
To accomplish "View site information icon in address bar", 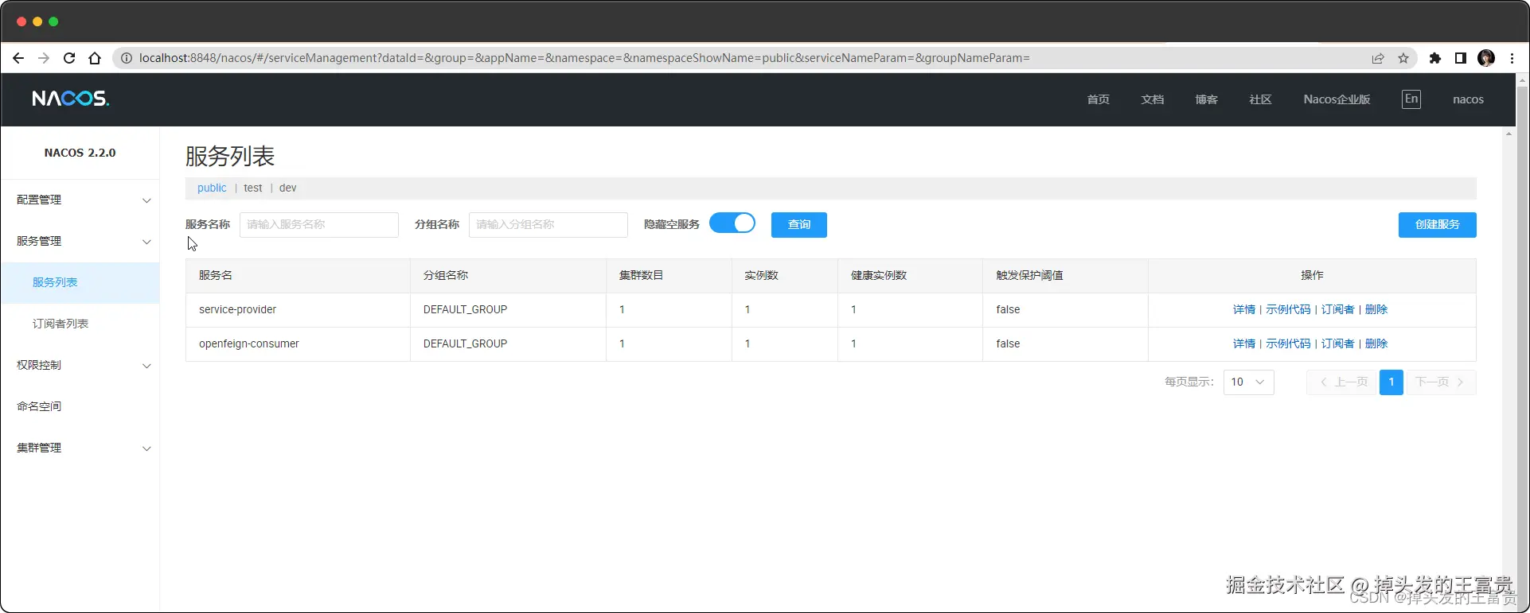I will coord(127,58).
